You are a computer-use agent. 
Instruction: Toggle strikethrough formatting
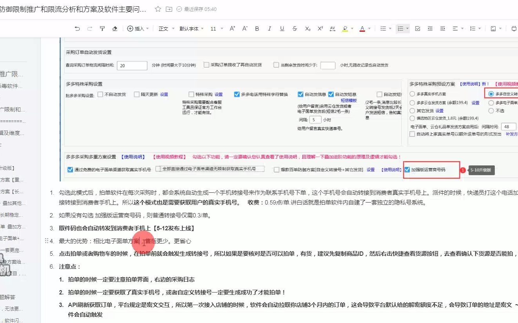(294, 29)
